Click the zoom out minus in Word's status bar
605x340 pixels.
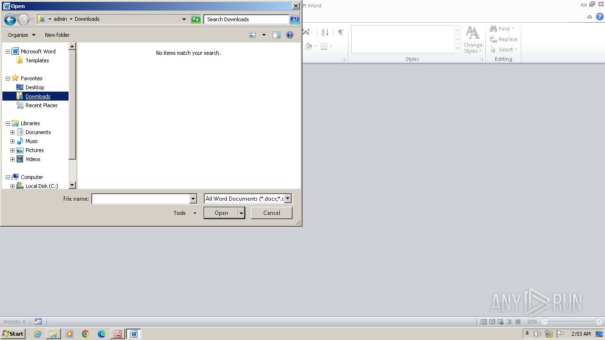tap(544, 322)
